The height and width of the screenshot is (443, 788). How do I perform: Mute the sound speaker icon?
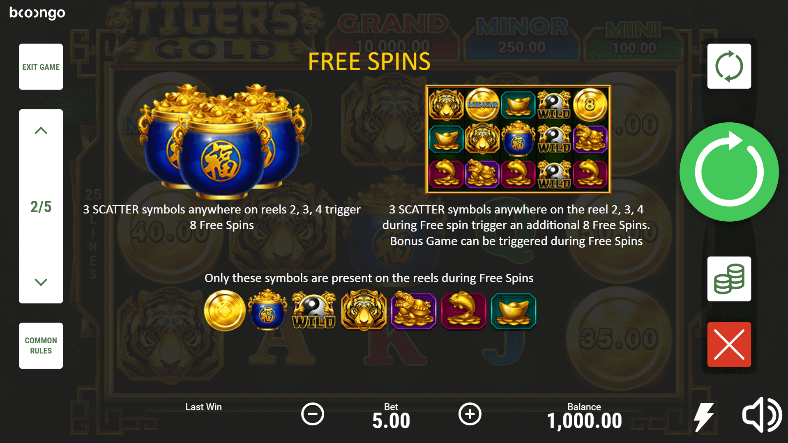[762, 415]
